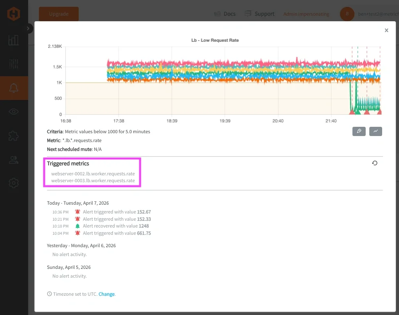The image size is (399, 315).
Task: Expand the collapsed sidebar chevron
Action: tap(27, 28)
